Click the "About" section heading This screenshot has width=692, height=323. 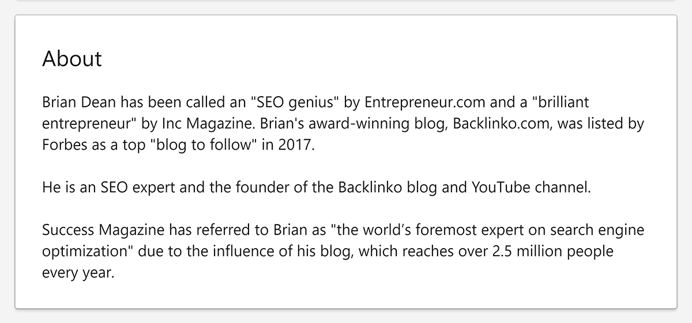[72, 59]
